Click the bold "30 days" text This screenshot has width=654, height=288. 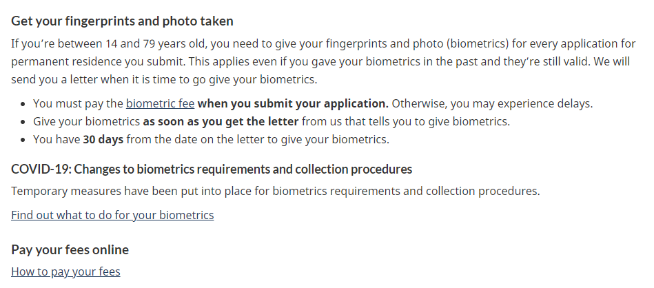pos(103,140)
